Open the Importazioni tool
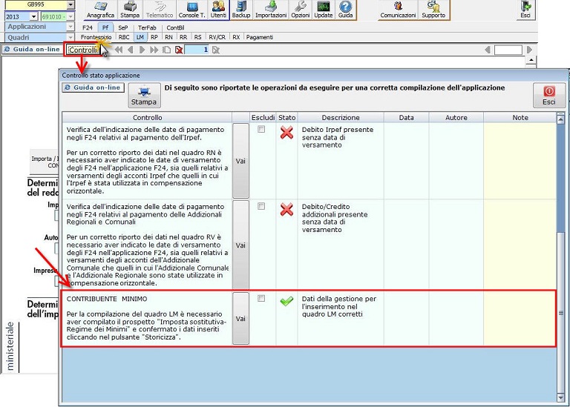The height and width of the screenshot is (407, 570). point(271,10)
